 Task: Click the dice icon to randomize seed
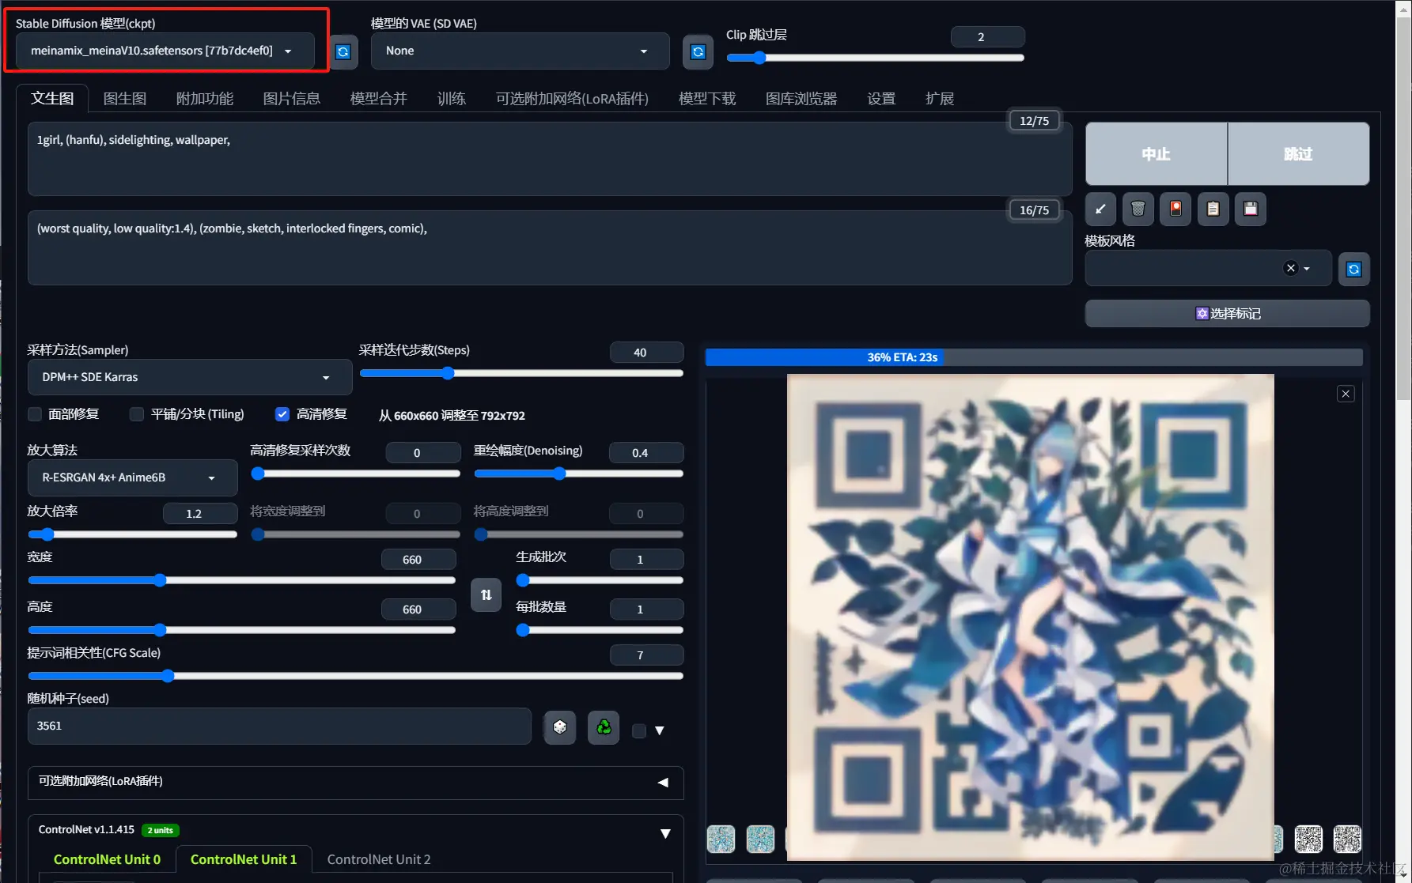[x=560, y=727]
